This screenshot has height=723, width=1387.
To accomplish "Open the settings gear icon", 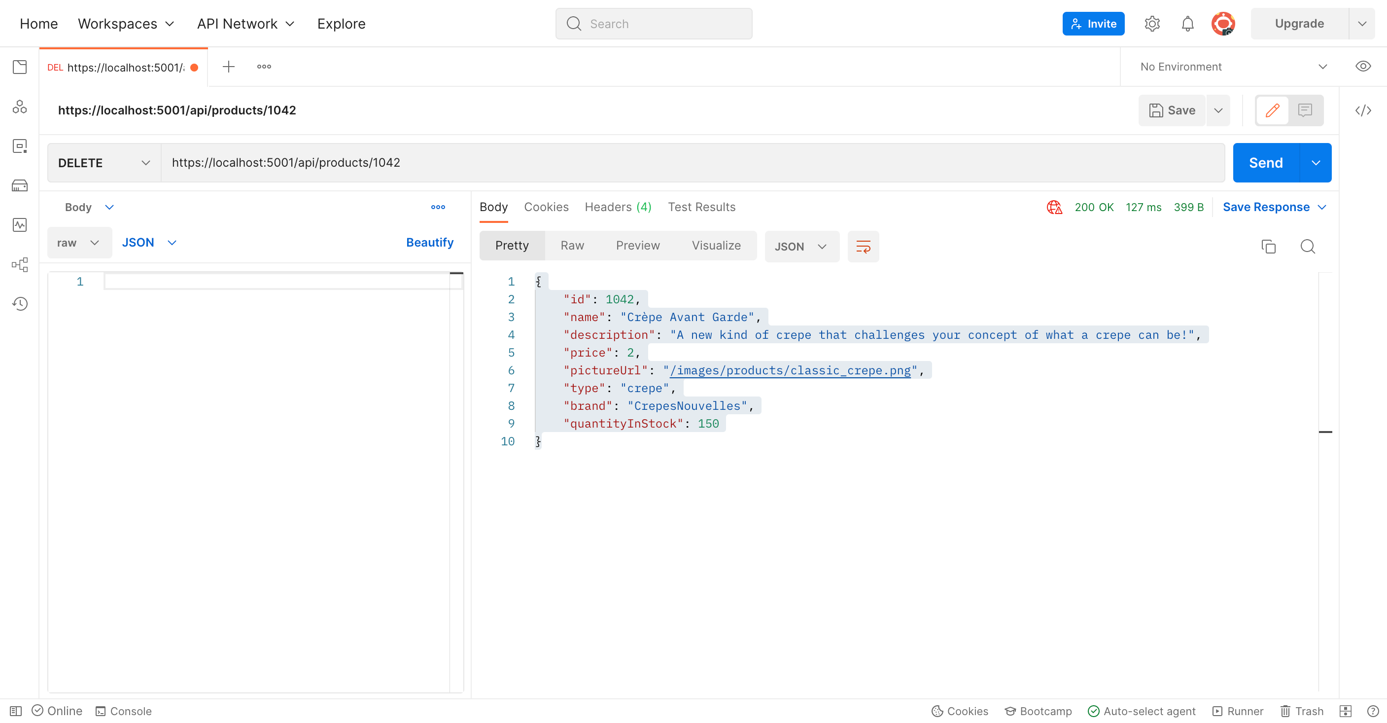I will coord(1152,24).
